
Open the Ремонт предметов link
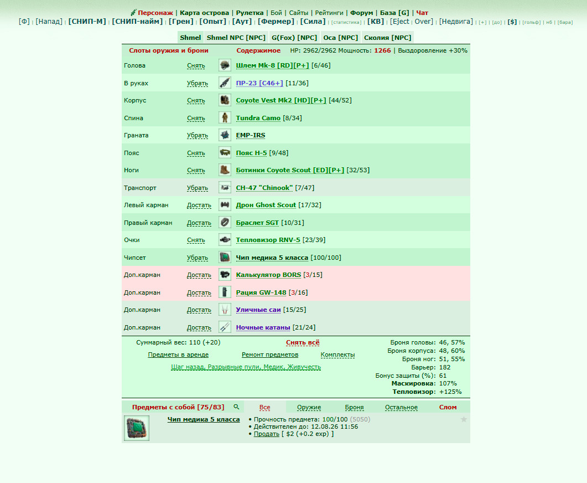pos(270,354)
